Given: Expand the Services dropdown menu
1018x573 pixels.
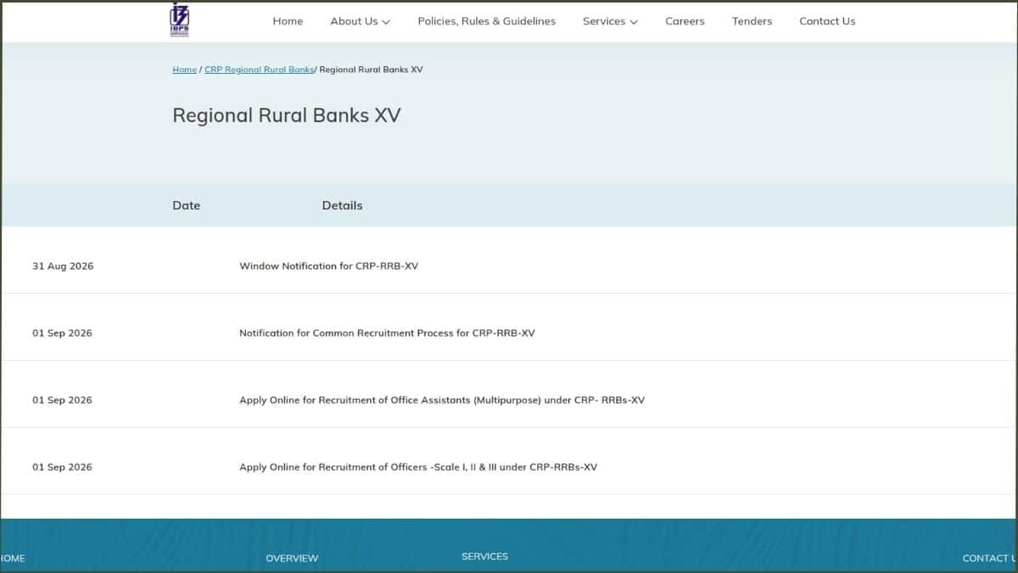Looking at the screenshot, I should click(x=611, y=21).
